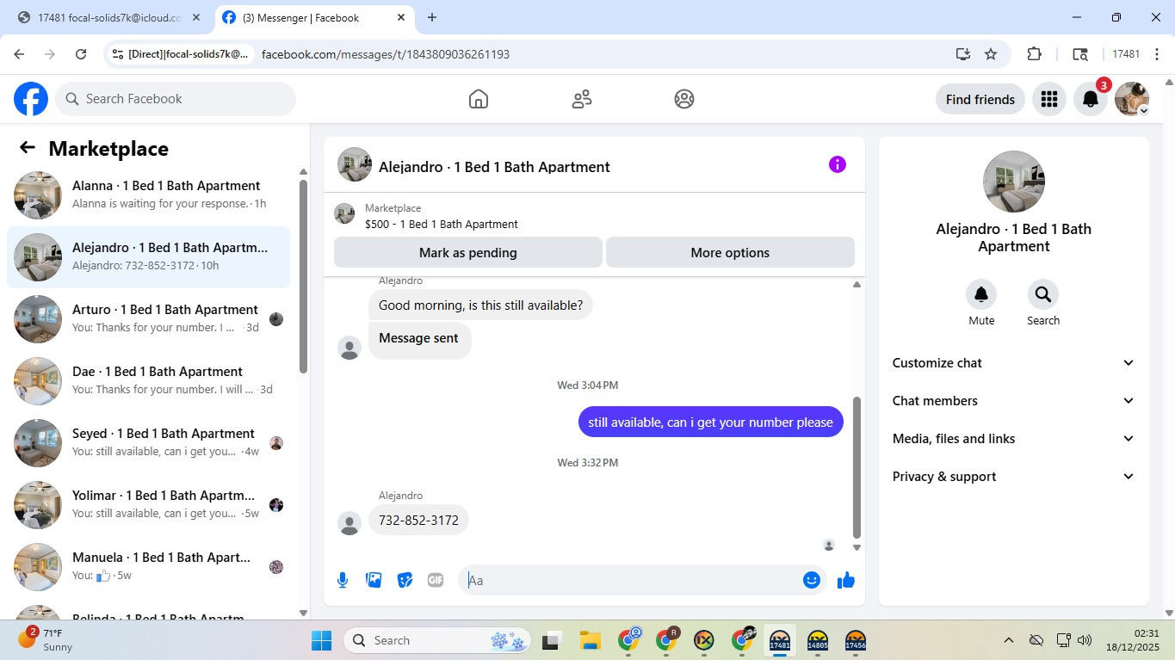Open the Seyed apartment conversation

[x=148, y=443]
